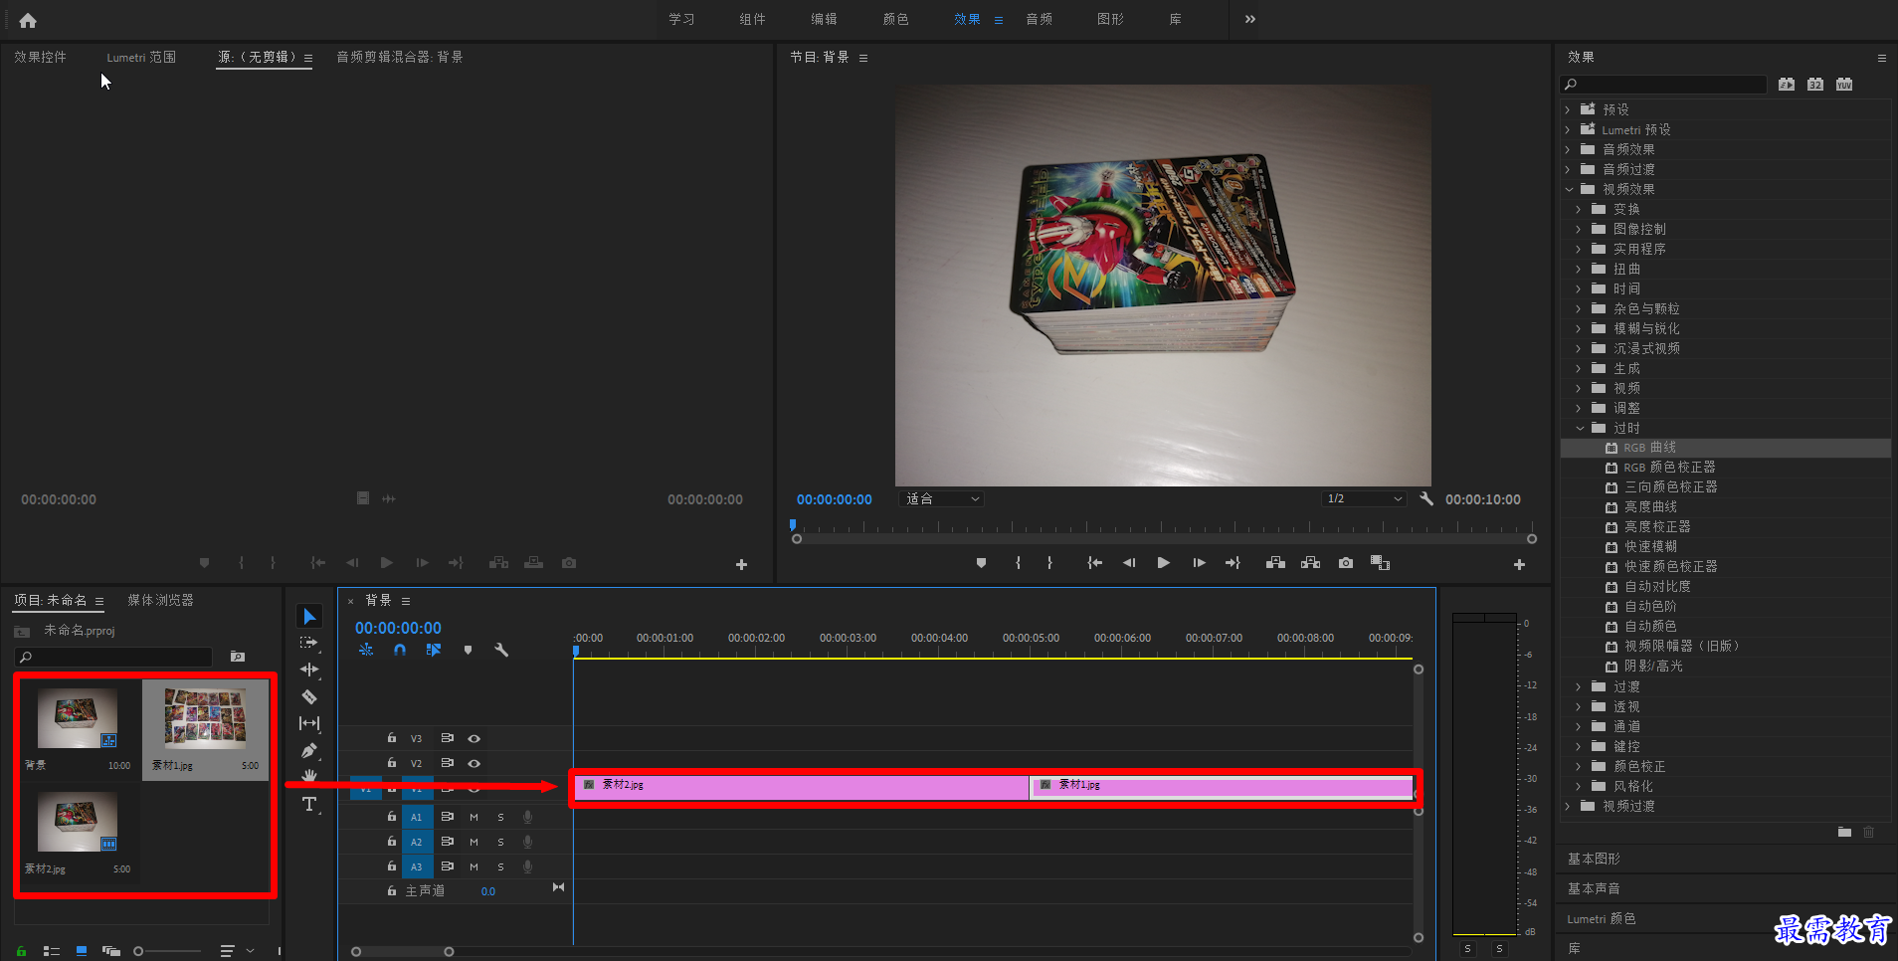
Task: Step forward one frame in program monitor
Action: (1199, 563)
